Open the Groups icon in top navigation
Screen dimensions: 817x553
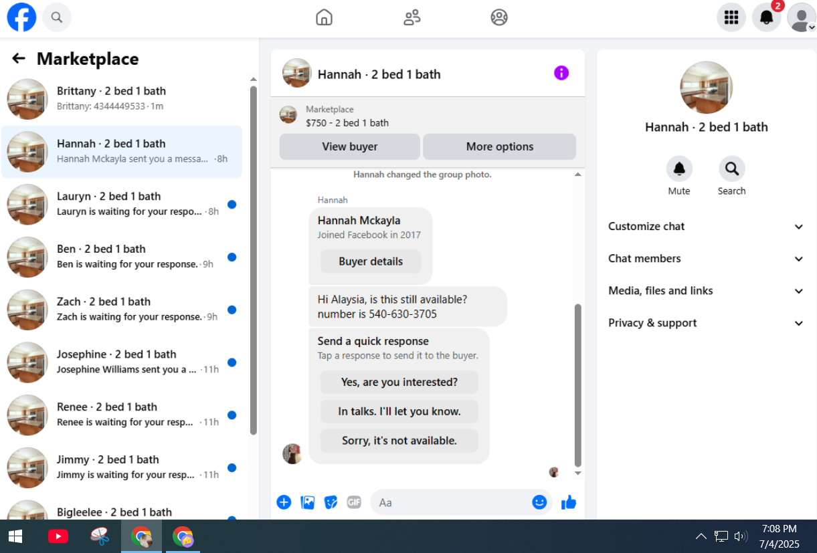tap(499, 17)
